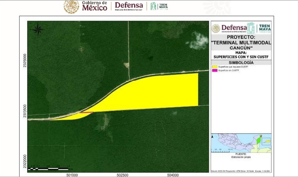
Task: Select the yellow legend swatch for CUSTF
Action: coord(217,67)
